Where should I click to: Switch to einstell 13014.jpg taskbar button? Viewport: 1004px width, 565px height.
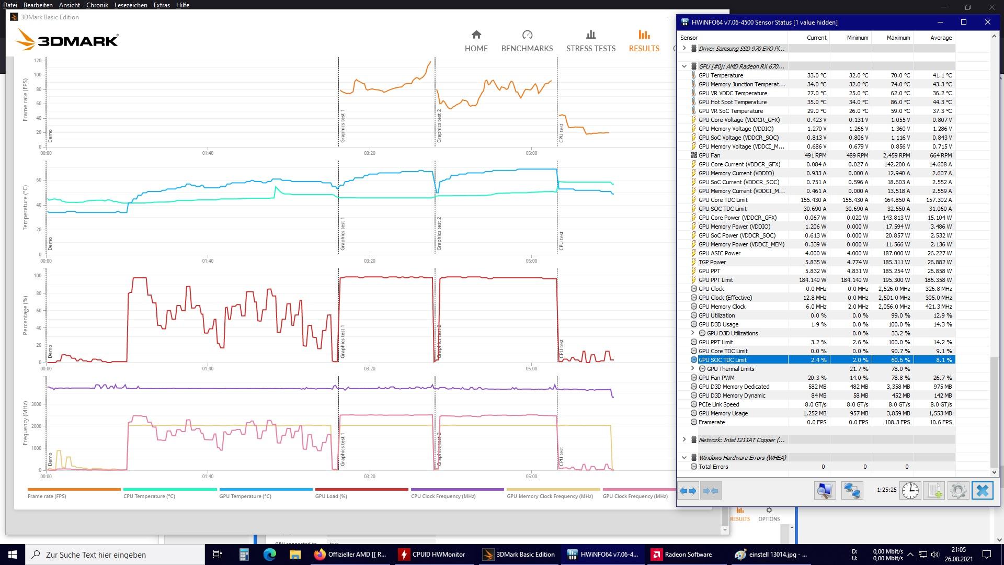tap(772, 555)
